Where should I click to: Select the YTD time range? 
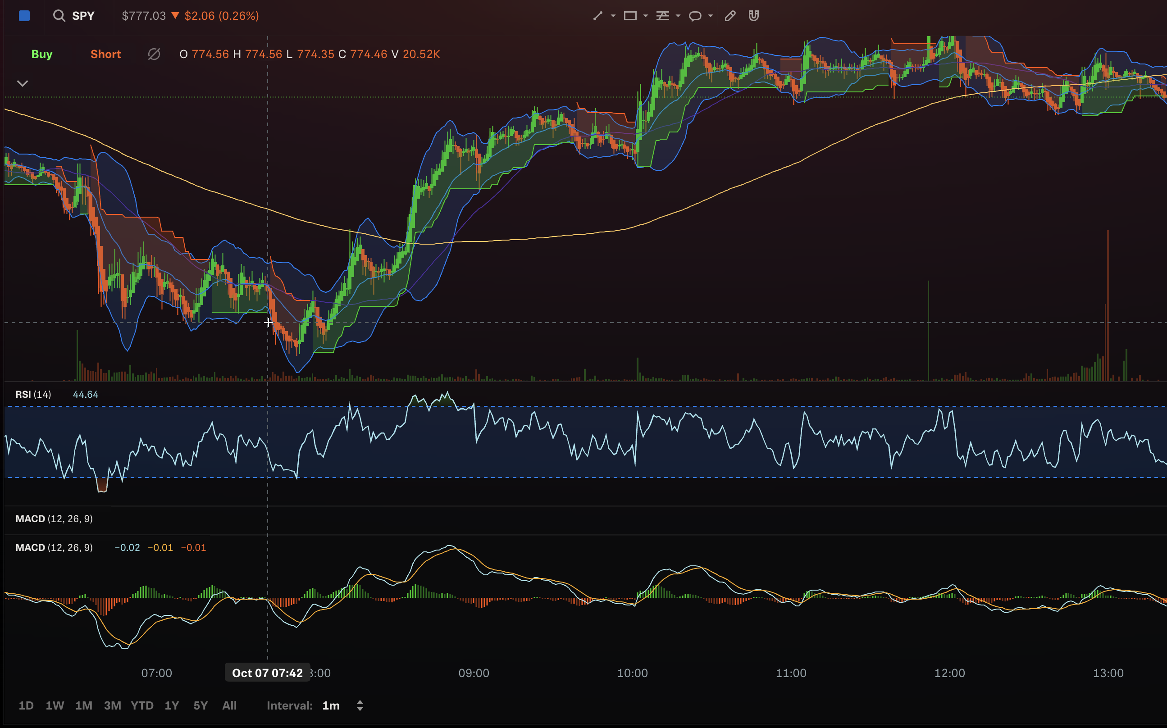142,705
